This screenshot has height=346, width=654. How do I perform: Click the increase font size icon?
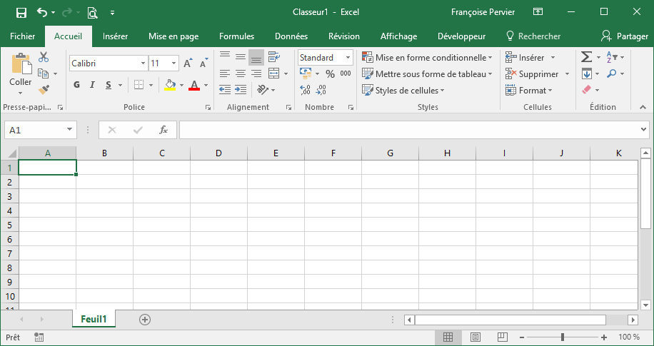[x=188, y=63]
